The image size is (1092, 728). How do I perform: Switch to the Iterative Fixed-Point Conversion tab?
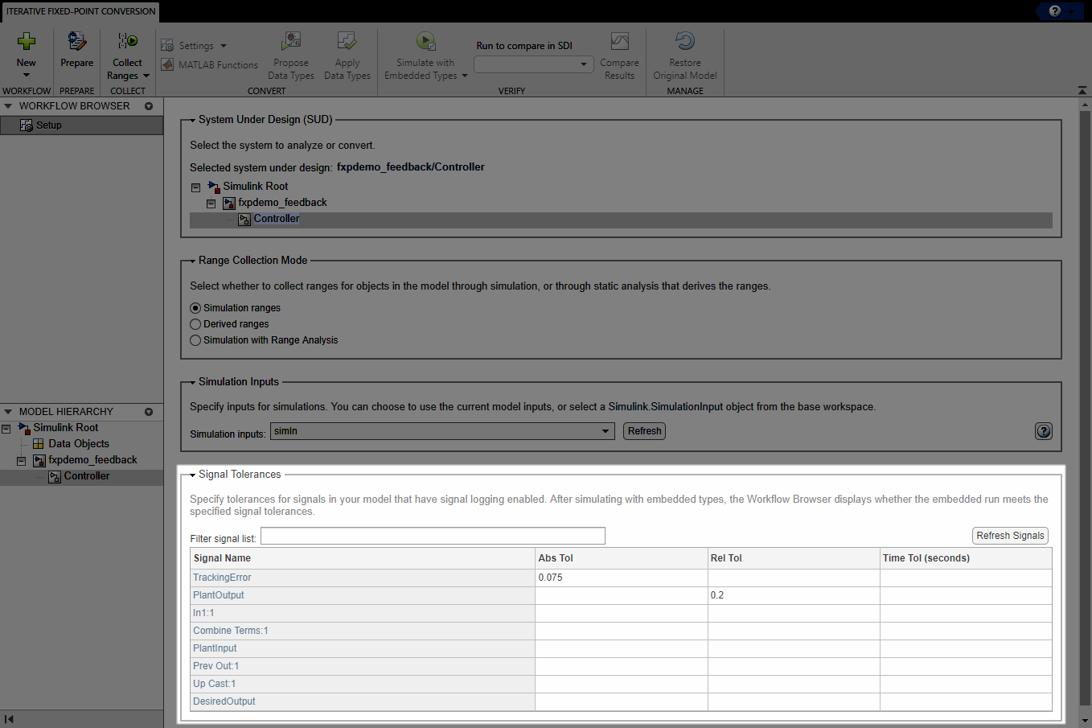(79, 11)
